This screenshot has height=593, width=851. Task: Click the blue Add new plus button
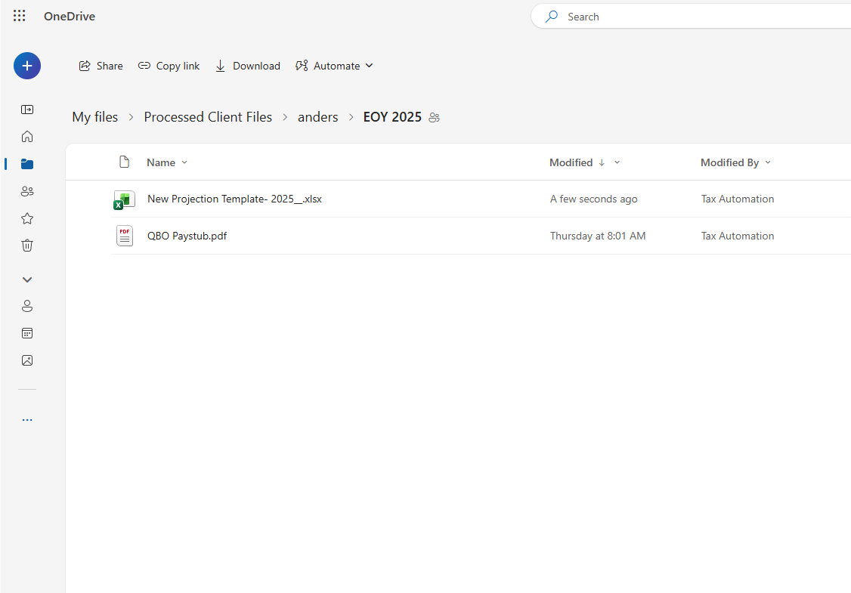pos(27,66)
